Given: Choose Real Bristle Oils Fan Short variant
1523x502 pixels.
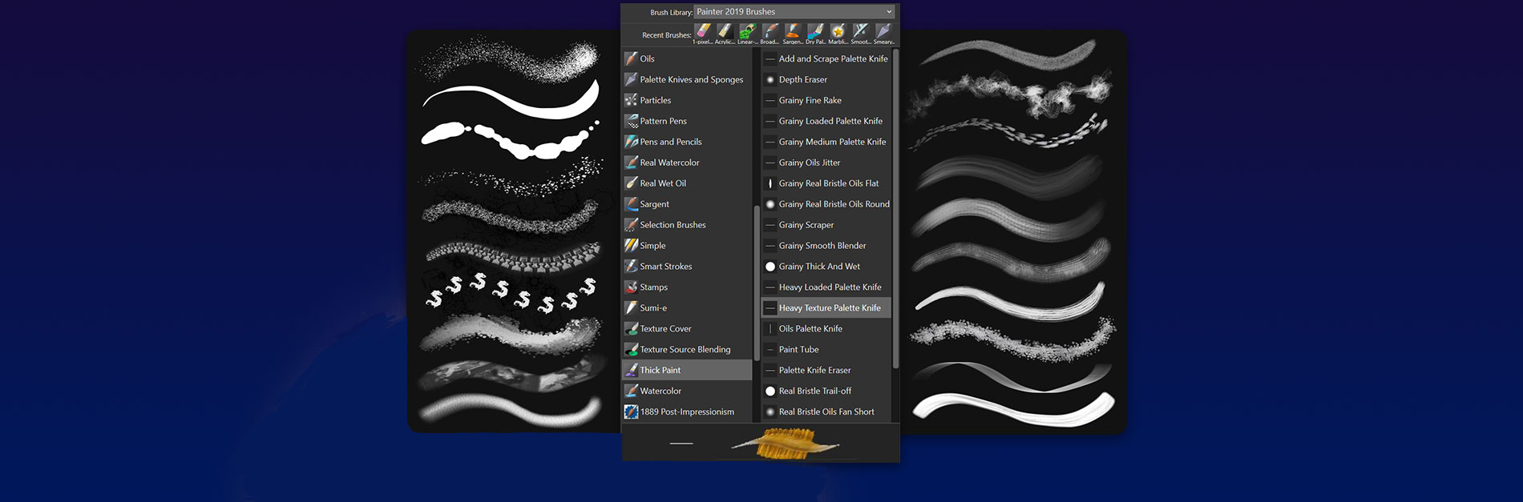Looking at the screenshot, I should coord(826,412).
